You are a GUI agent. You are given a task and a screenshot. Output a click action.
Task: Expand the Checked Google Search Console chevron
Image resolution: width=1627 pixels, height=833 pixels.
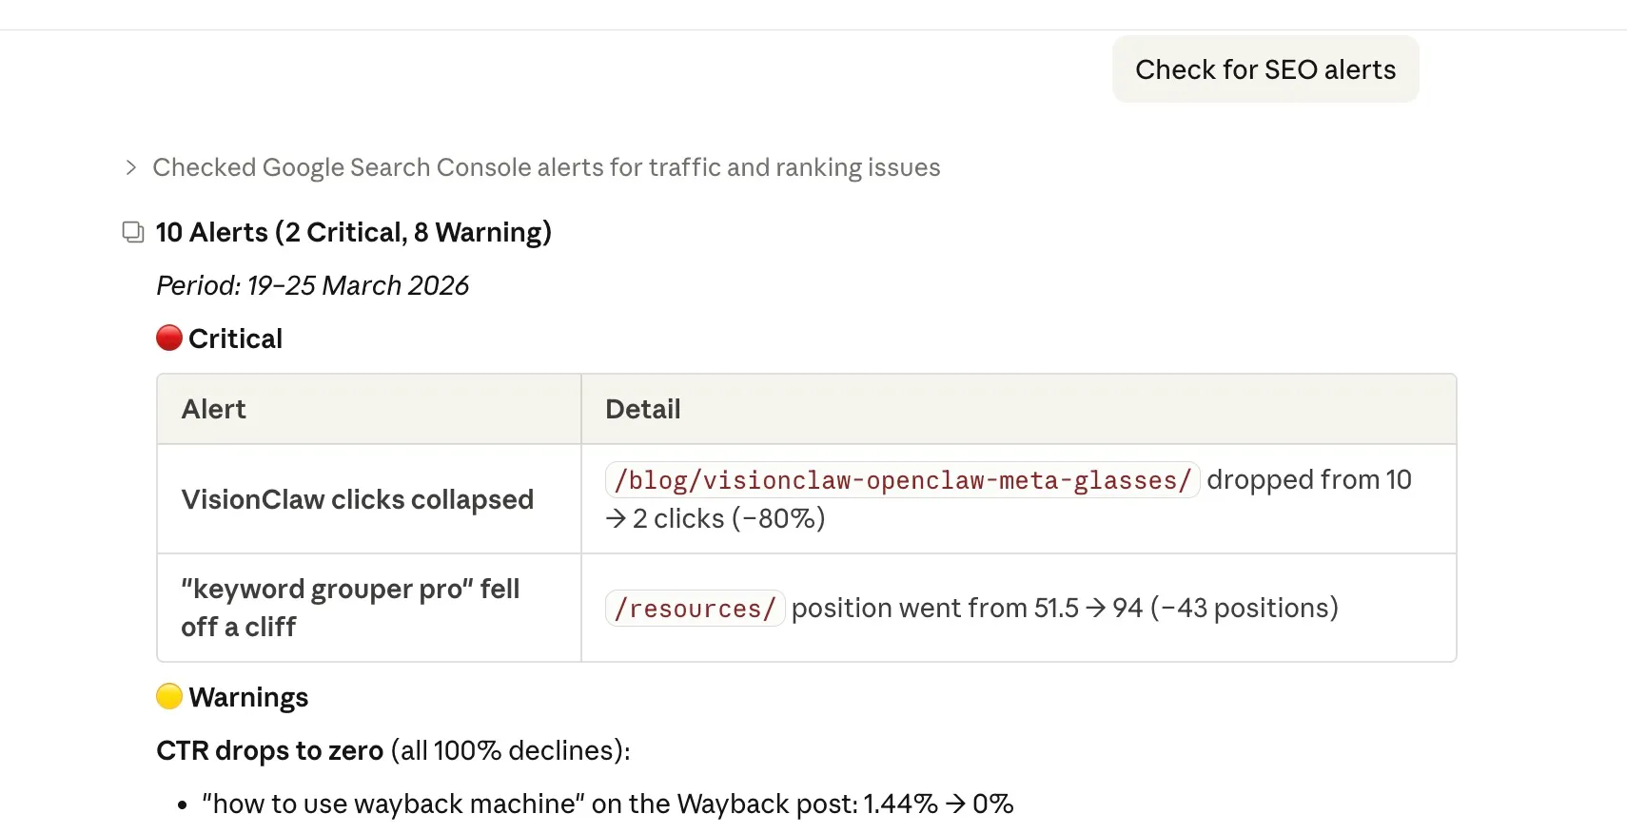(131, 168)
